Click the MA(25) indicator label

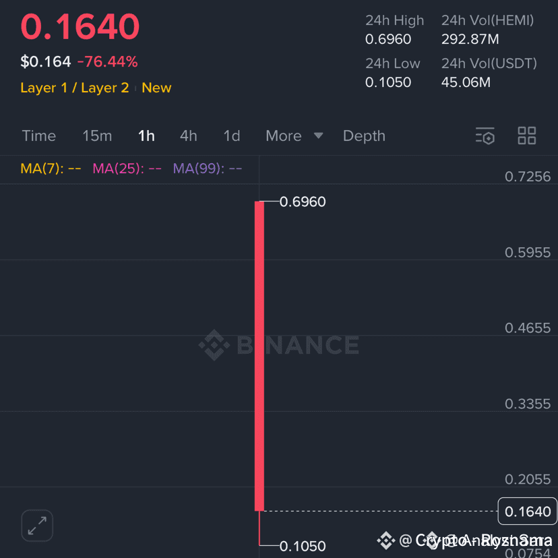[127, 168]
